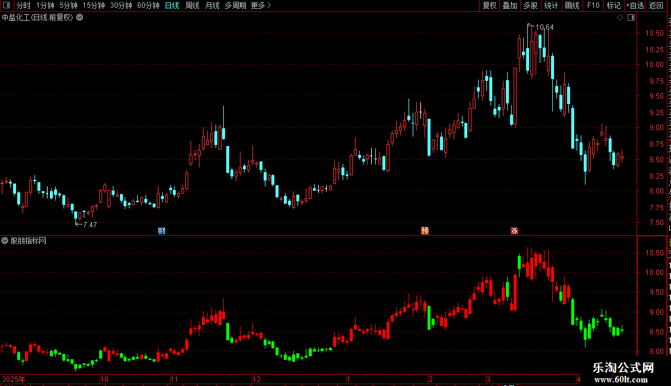Open dropdown next to 中盐化工 title

pyautogui.click(x=80, y=18)
